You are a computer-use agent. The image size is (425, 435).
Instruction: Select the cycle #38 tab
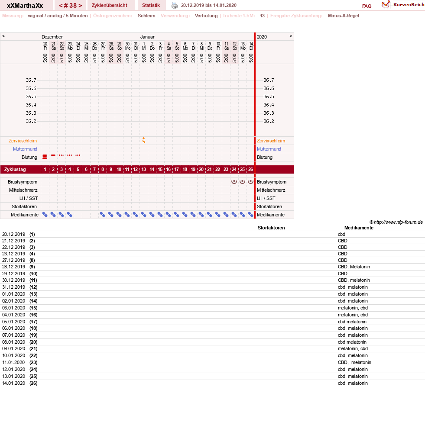tap(71, 6)
